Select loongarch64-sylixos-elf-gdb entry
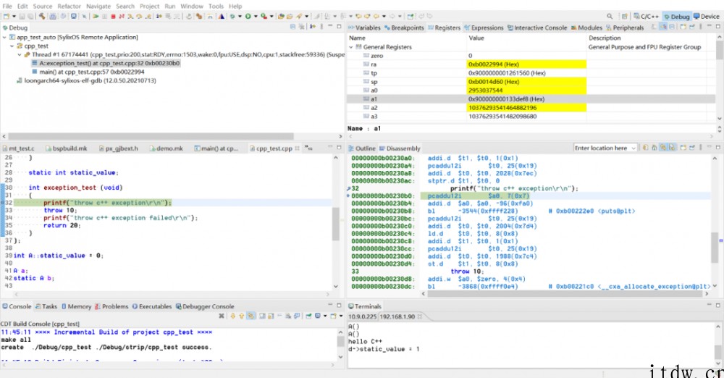 pyautogui.click(x=90, y=80)
